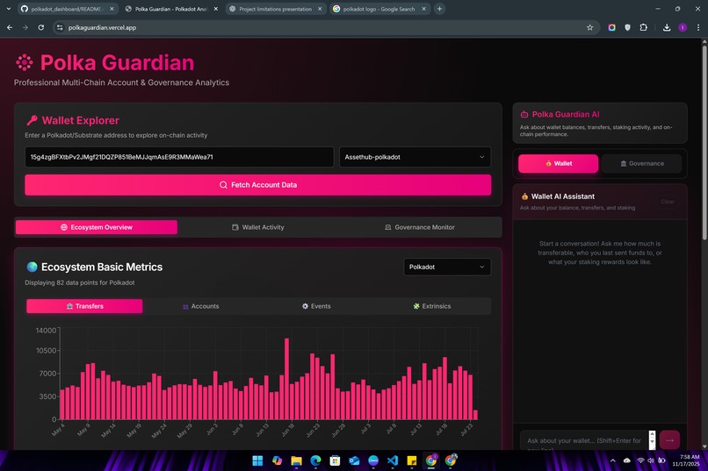Open Chrome downloads icon
The image size is (708, 471).
pos(667,27)
